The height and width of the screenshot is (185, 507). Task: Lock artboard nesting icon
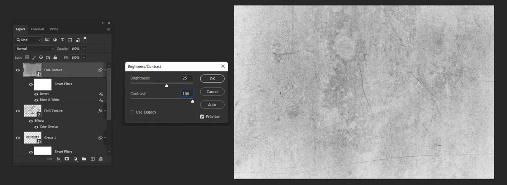[48, 57]
